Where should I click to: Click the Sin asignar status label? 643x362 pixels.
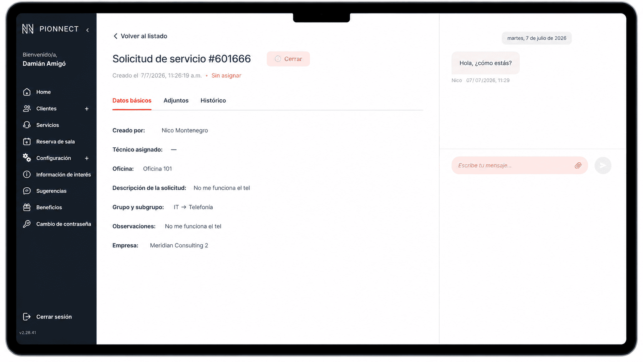[x=226, y=75]
